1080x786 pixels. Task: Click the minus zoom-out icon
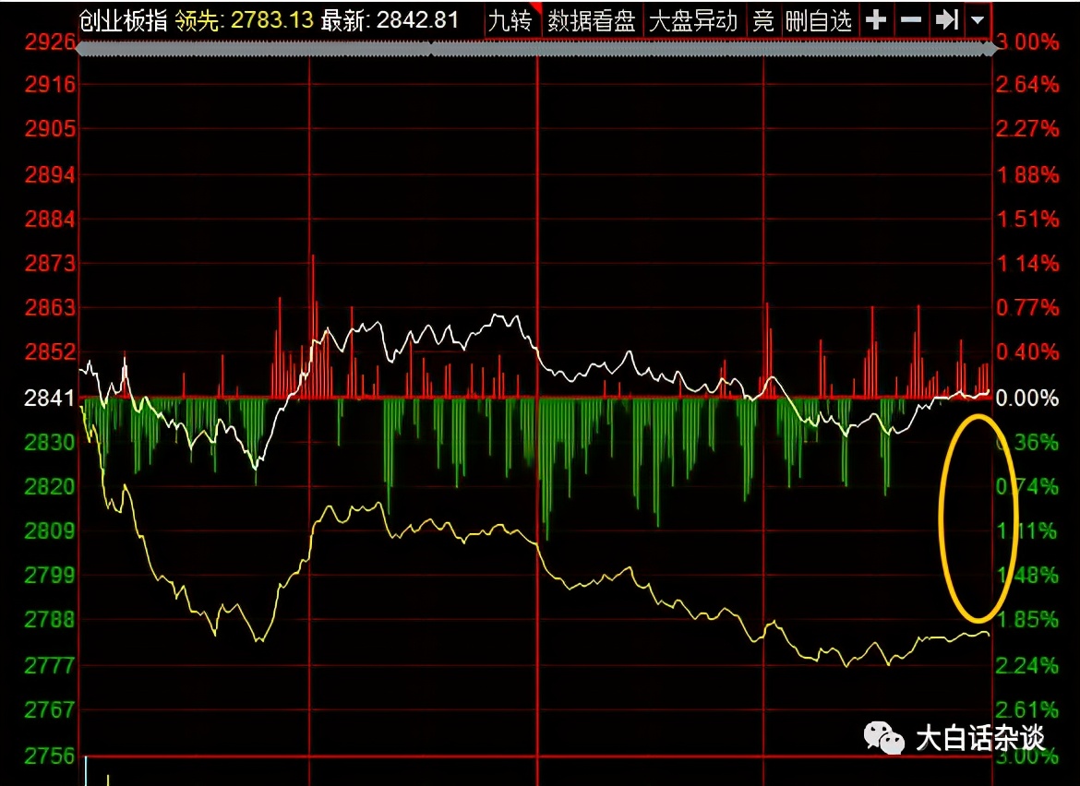point(911,20)
